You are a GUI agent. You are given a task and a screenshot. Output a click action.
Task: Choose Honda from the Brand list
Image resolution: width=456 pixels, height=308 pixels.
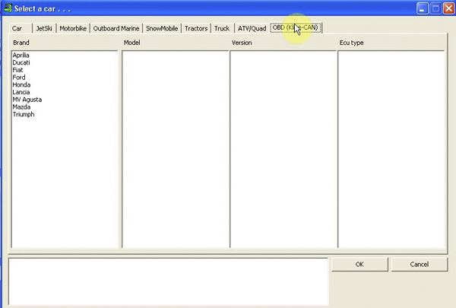[21, 85]
